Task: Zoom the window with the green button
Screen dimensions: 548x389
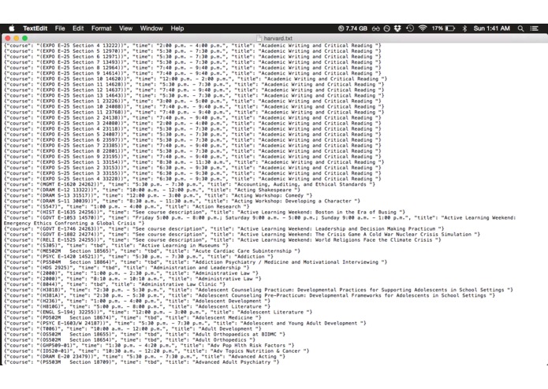Action: 24,38
